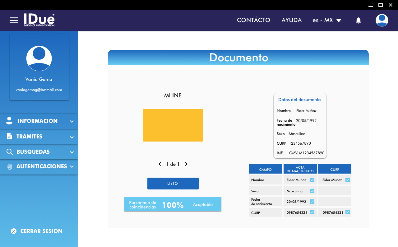Click the 100% coincidence percentage bar

pos(173,205)
